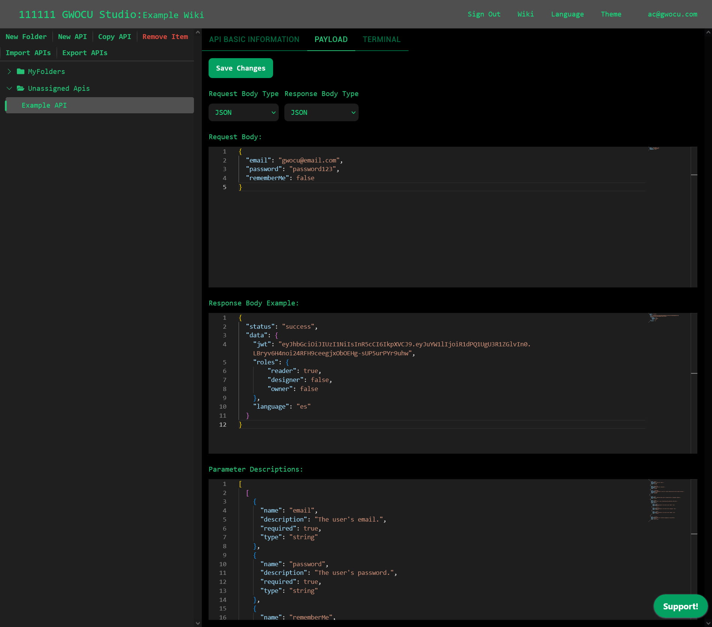712x627 pixels.
Task: Click Copy API
Action: point(114,37)
